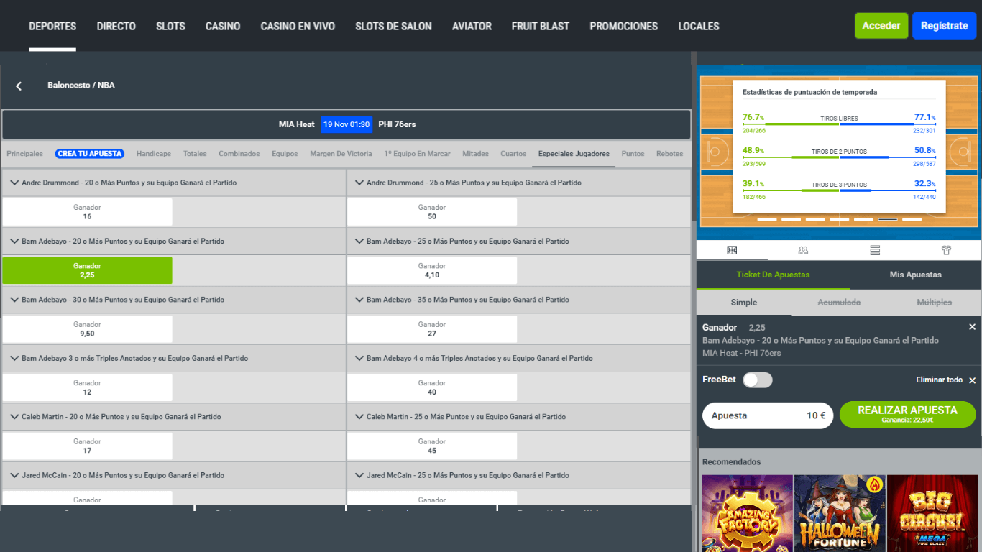Open the head-to-head players icon tab
Screen dimensions: 982x552
803,250
